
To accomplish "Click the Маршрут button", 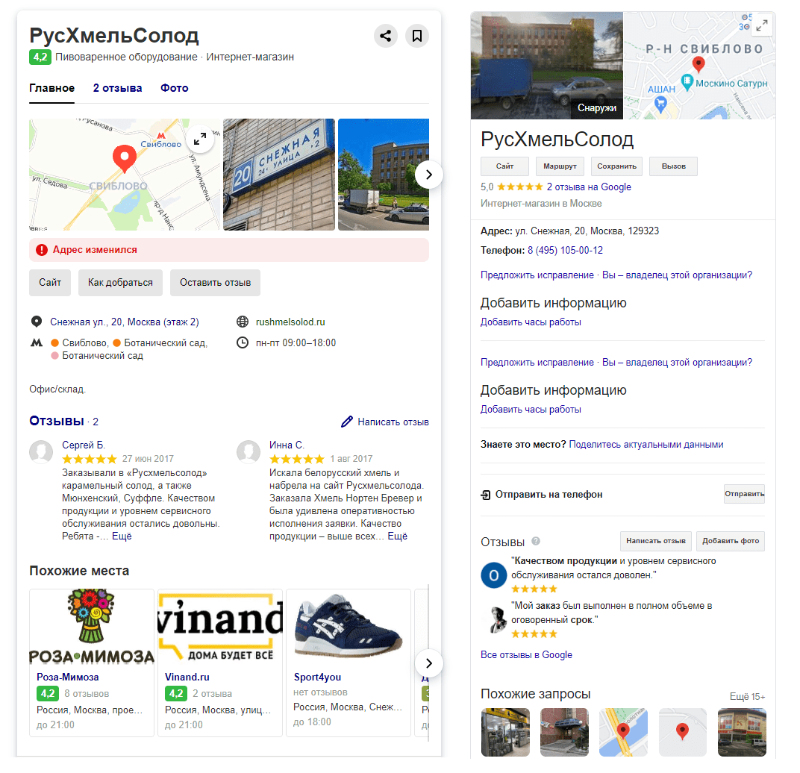I will tap(560, 166).
